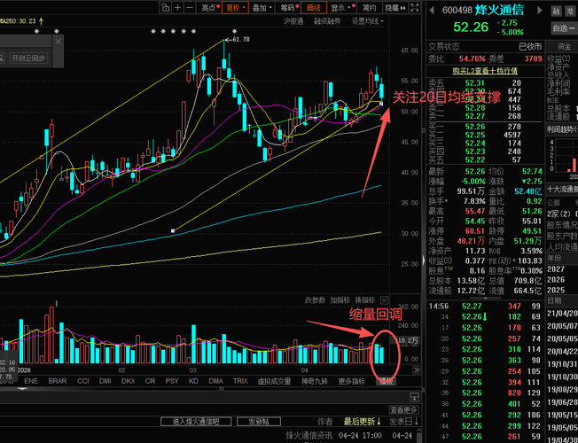This screenshot has height=443, width=578.
Task: Toggle 画线 drawing mode
Action: coord(314,8)
